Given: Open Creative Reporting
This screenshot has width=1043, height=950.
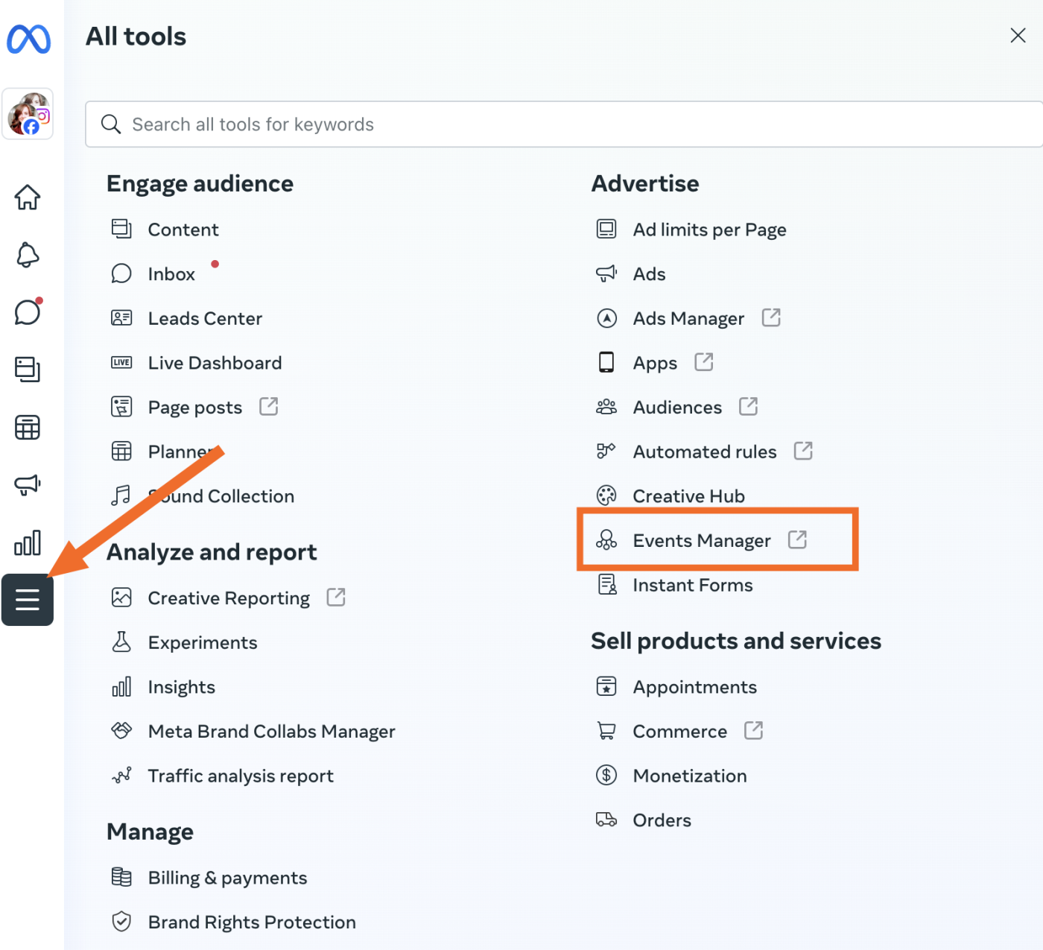Looking at the screenshot, I should click(229, 598).
